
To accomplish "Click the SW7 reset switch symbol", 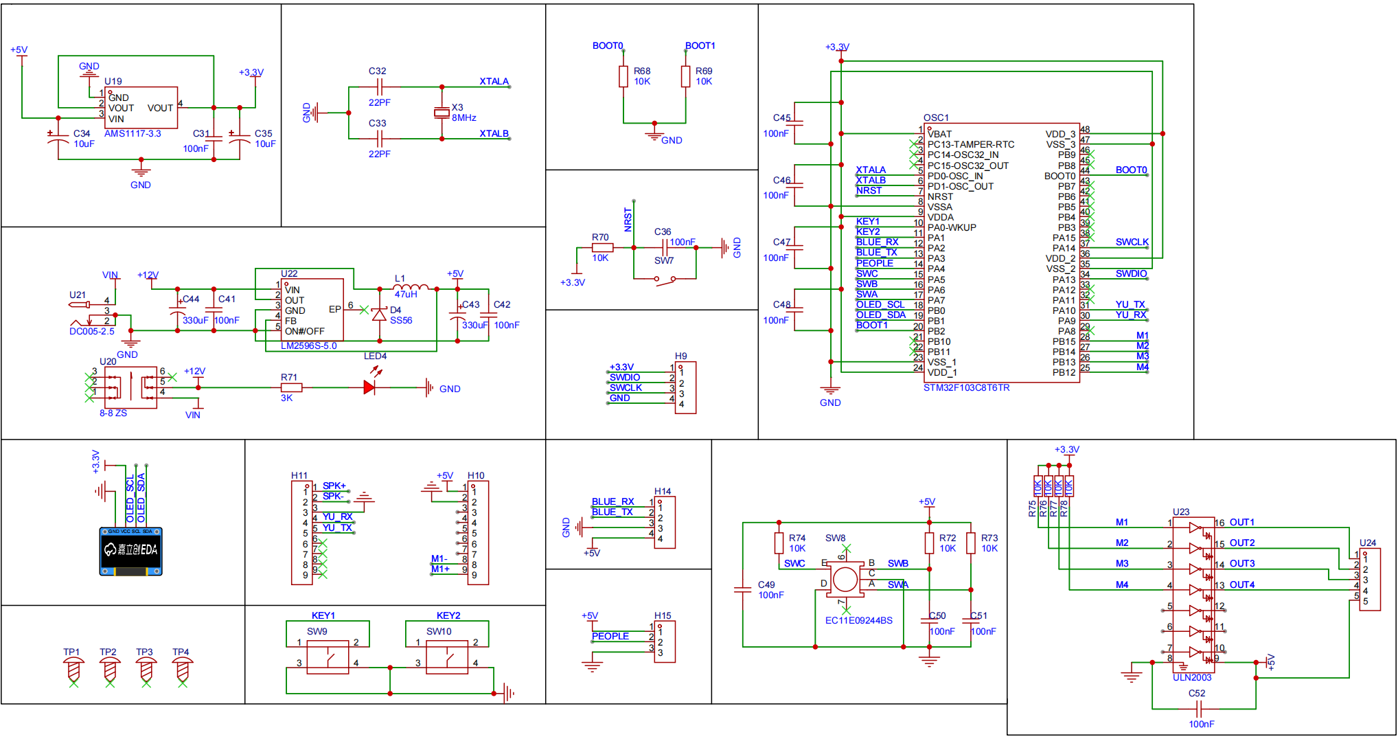I will coord(664,279).
